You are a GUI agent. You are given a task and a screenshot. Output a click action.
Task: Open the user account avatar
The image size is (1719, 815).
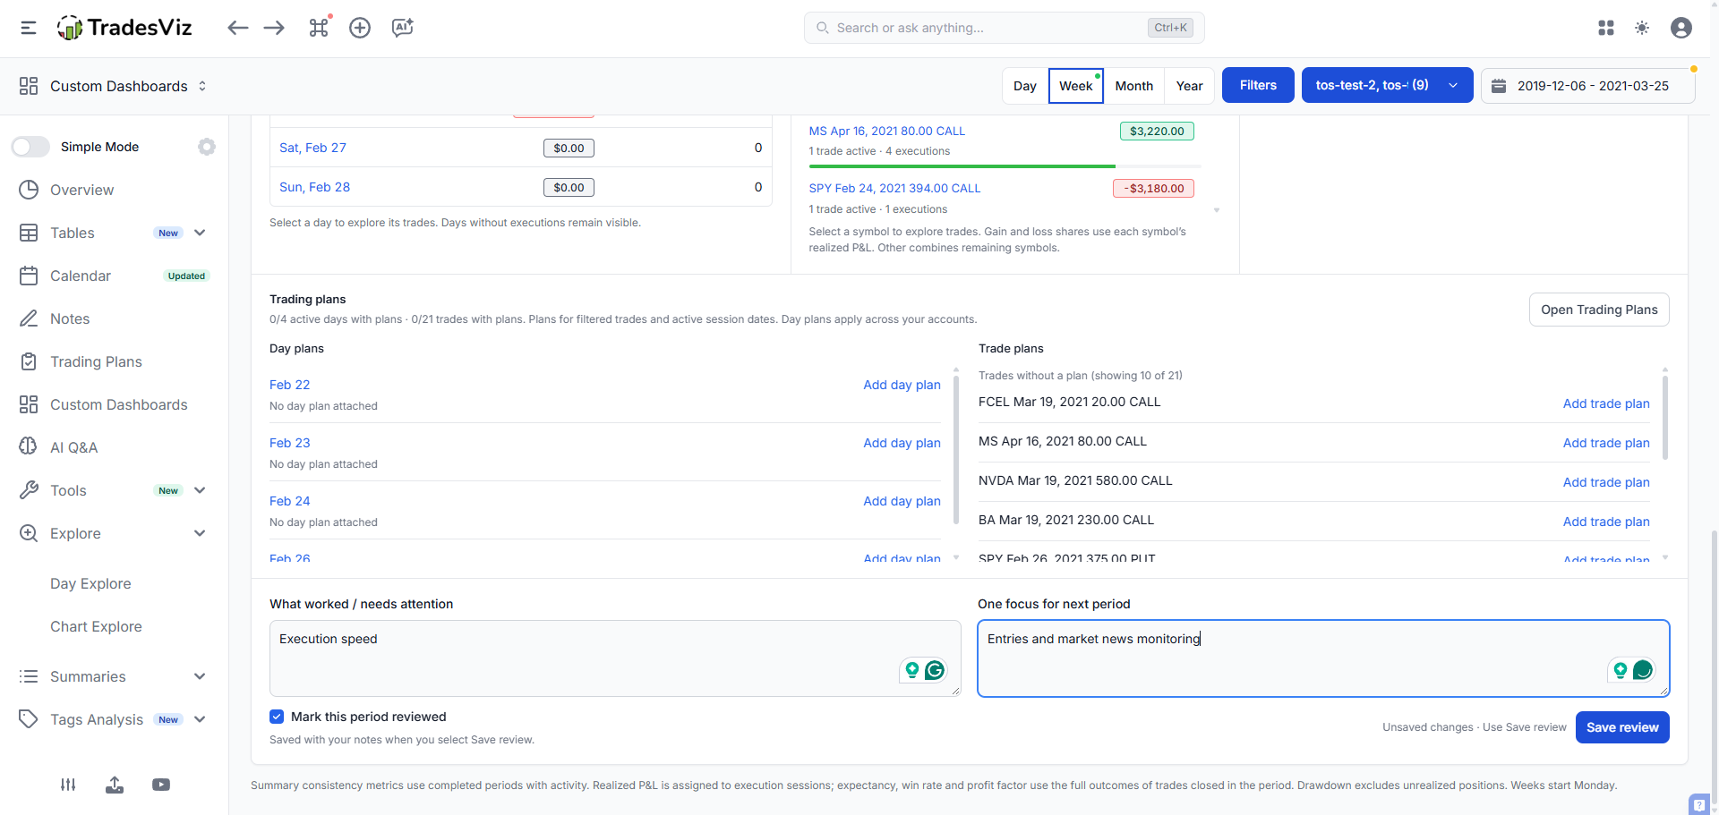(x=1681, y=28)
